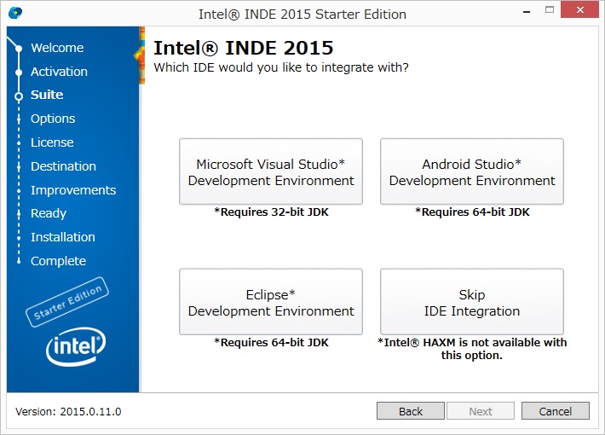Click the Options step label
This screenshot has width=605, height=435.
(x=53, y=119)
